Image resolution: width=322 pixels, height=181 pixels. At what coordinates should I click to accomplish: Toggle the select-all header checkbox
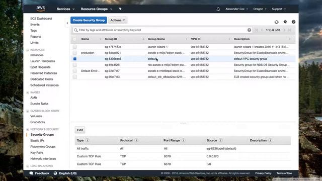coord(75,39)
